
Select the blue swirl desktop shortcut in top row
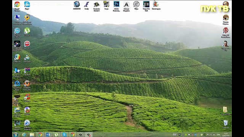tap(77, 6)
